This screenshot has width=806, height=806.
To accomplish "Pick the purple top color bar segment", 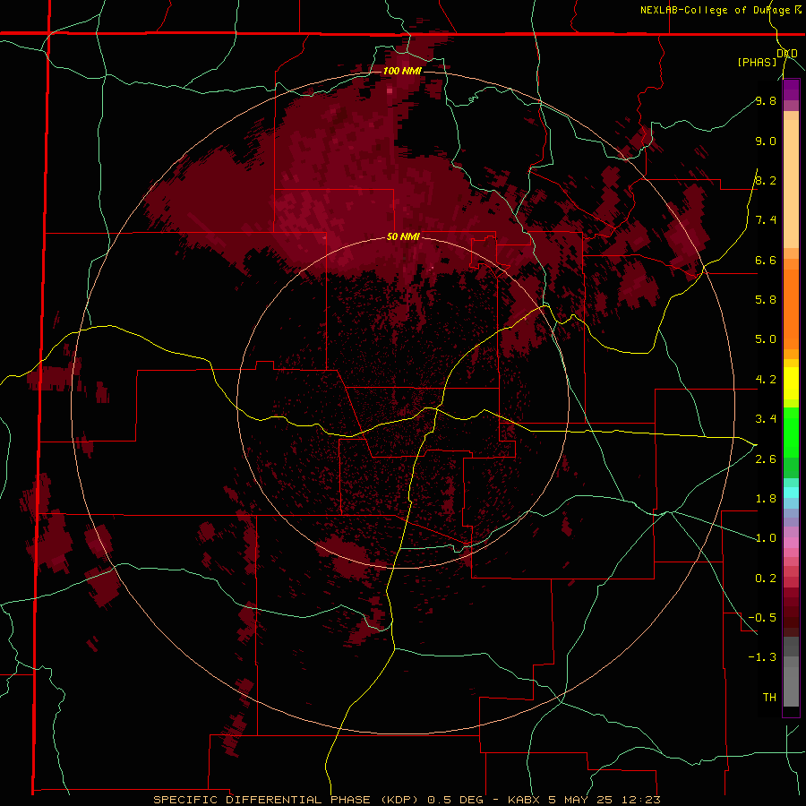I will pos(791,90).
